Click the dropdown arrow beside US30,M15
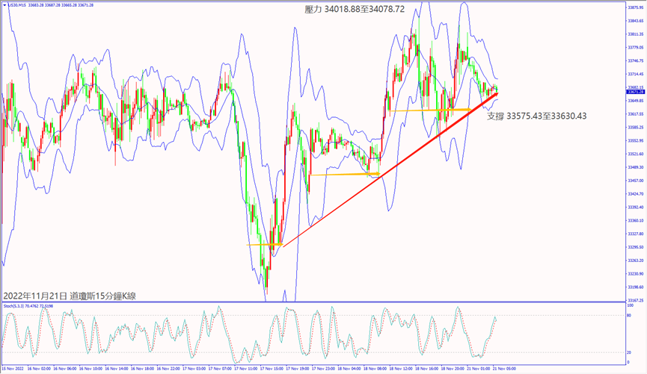Viewport: 647px width, 374px height. pos(4,4)
